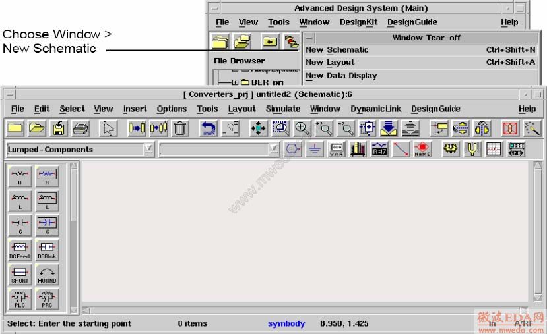Open the Options menu in schematic window
The image size is (547, 334).
click(x=172, y=109)
